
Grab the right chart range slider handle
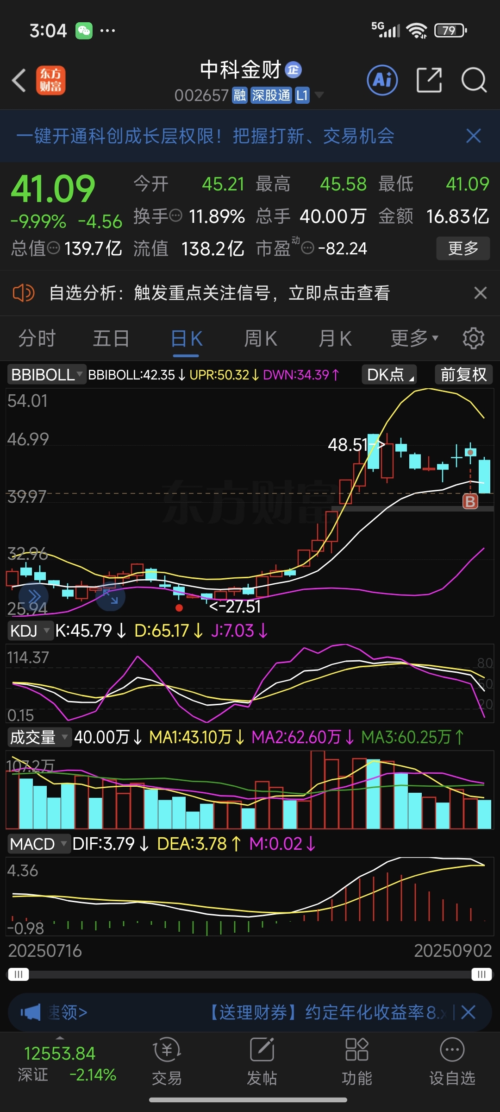click(x=481, y=974)
